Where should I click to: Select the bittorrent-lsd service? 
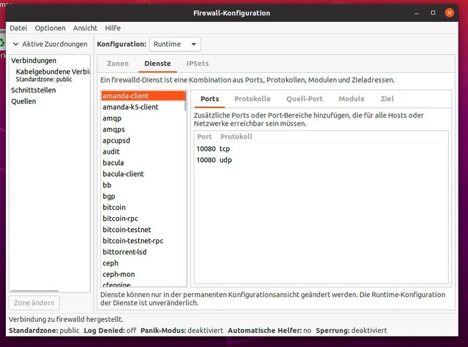click(x=143, y=252)
